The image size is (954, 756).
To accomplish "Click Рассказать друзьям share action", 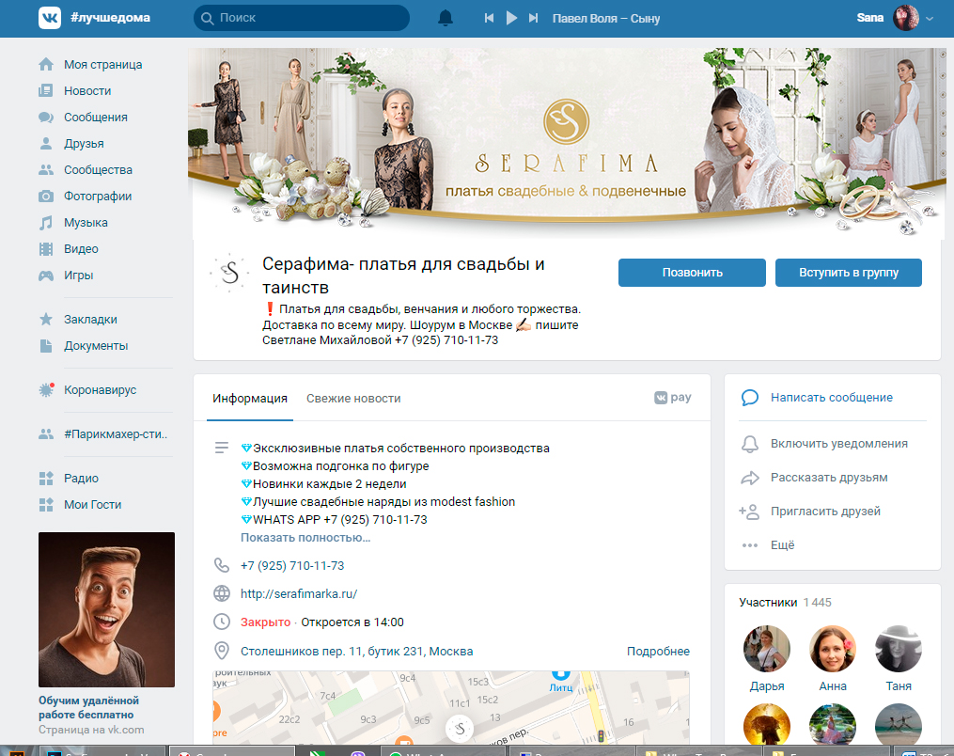I will [829, 478].
